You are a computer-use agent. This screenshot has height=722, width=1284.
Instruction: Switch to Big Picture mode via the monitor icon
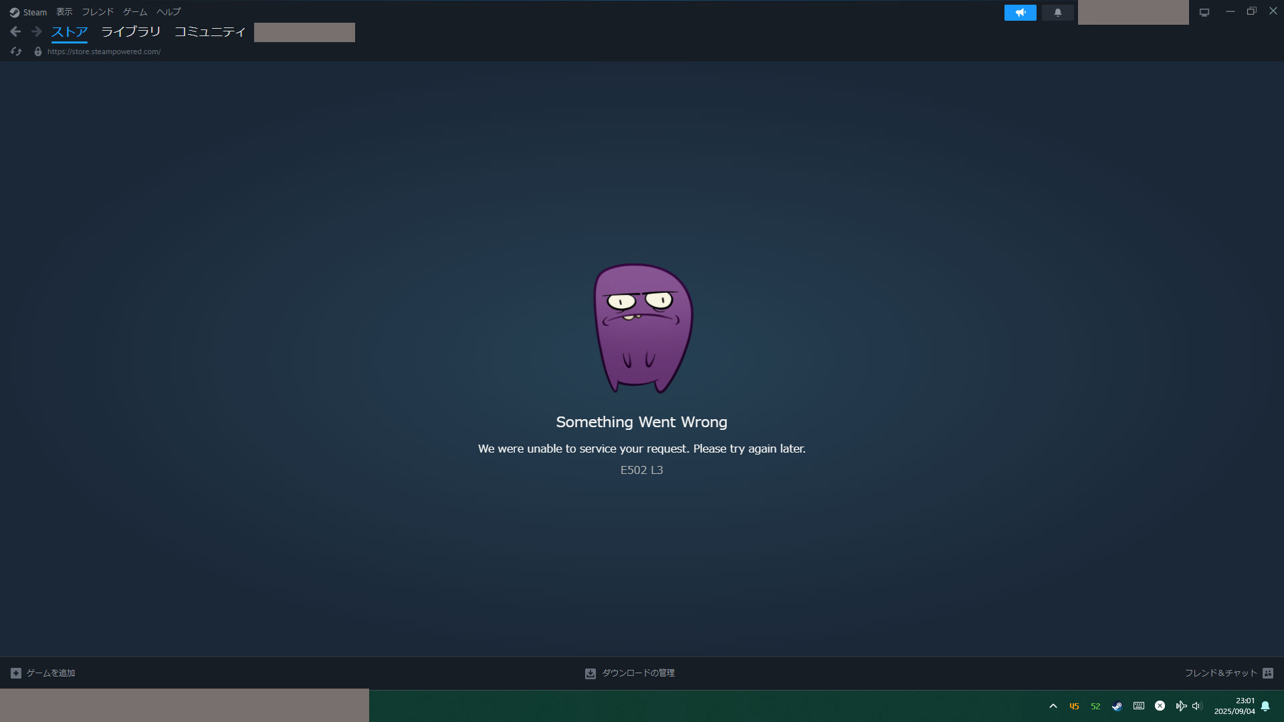pyautogui.click(x=1204, y=13)
